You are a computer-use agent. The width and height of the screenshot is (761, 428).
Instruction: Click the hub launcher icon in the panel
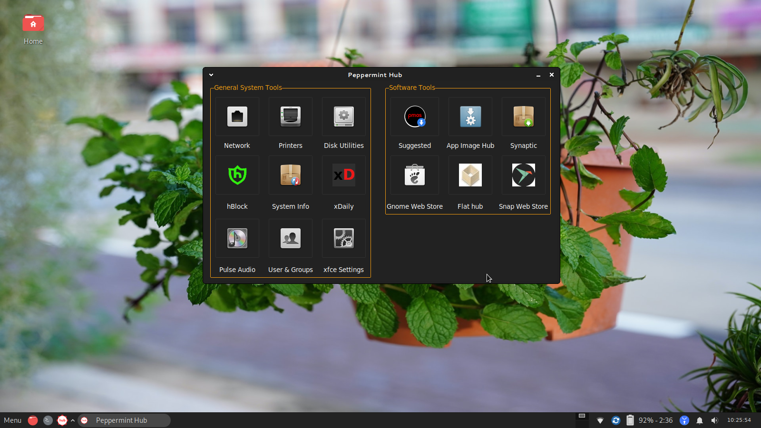coord(62,420)
